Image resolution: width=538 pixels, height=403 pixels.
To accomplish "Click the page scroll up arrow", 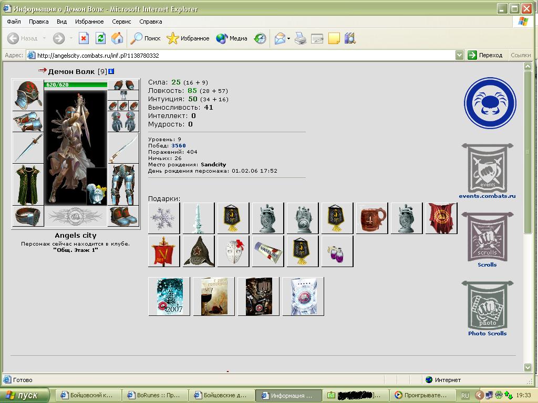I will click(x=527, y=66).
